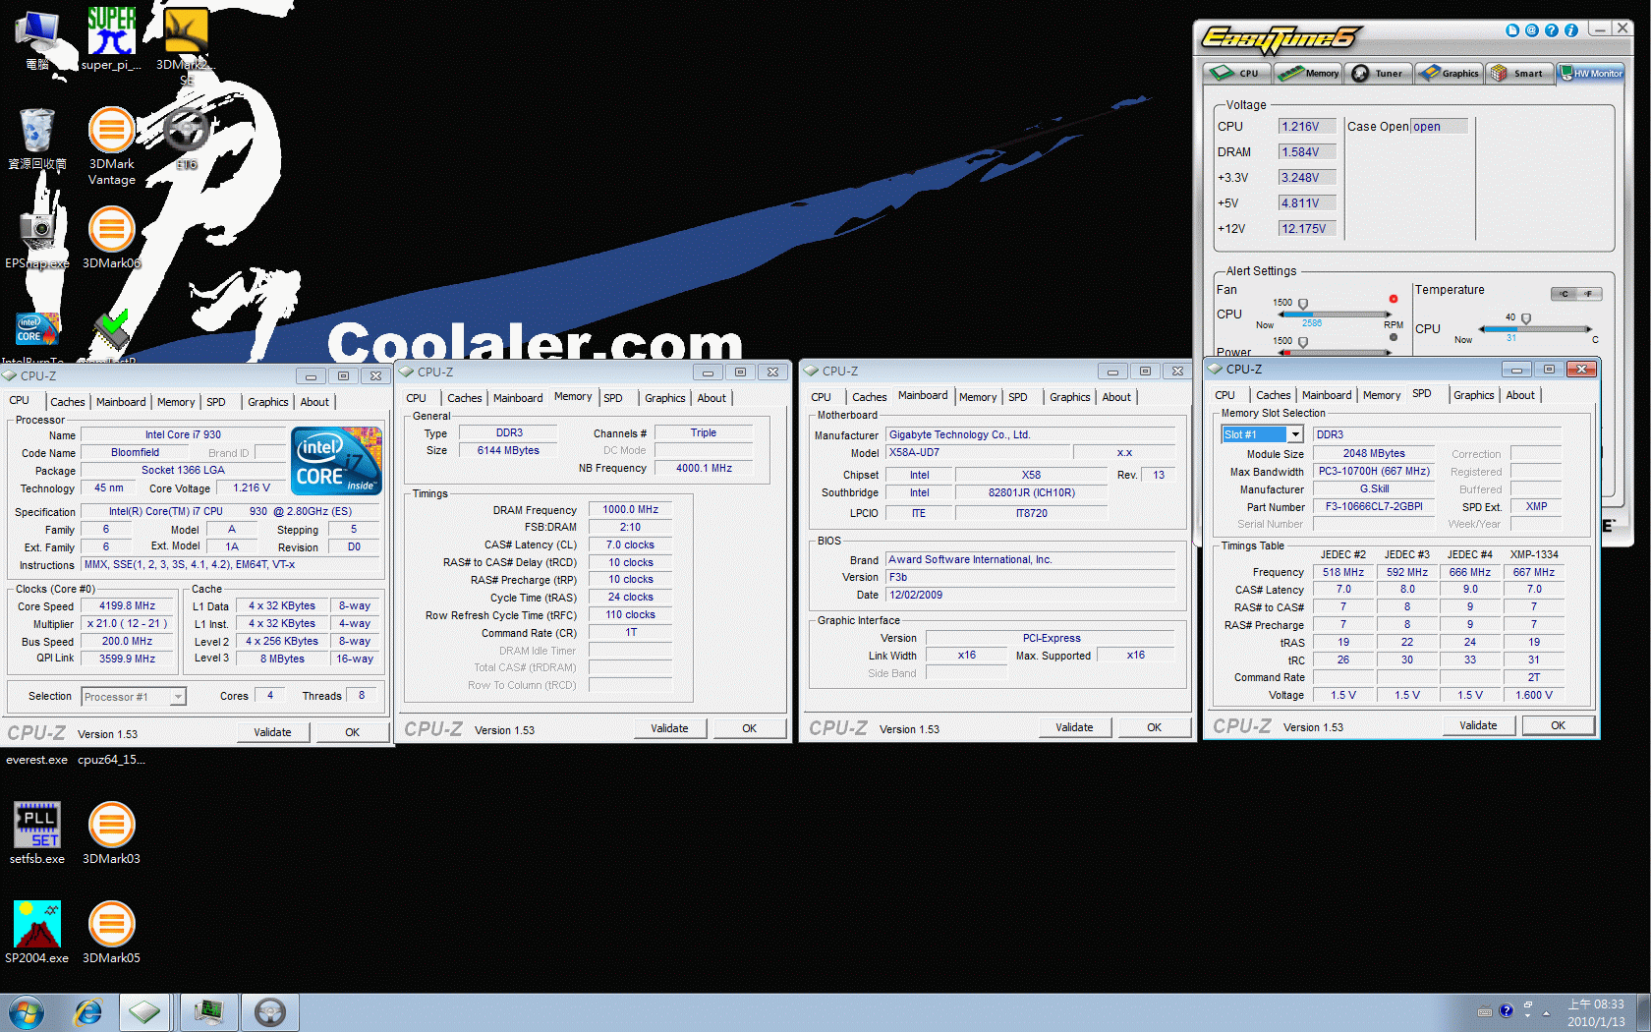Open Graphics tab in fourth CPU-Z window
The image size is (1651, 1032).
click(x=1473, y=395)
